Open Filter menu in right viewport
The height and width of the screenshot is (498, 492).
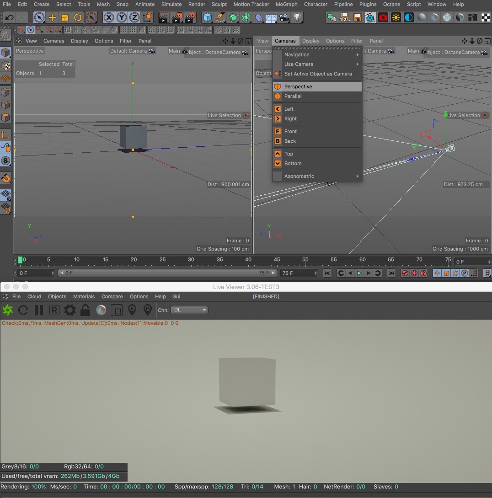[357, 41]
